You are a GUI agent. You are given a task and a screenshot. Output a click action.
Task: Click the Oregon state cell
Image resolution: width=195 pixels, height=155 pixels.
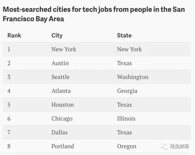pos(127,146)
